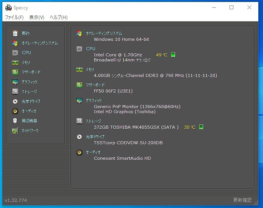The image size is (263, 208).
Task: Click the 49 ℃ CPU temperature value
Action: pyautogui.click(x=162, y=55)
